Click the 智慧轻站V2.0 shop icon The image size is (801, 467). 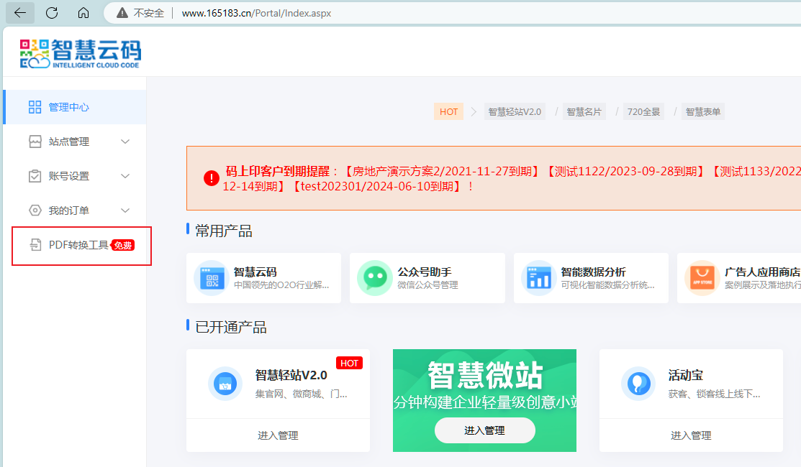[225, 384]
